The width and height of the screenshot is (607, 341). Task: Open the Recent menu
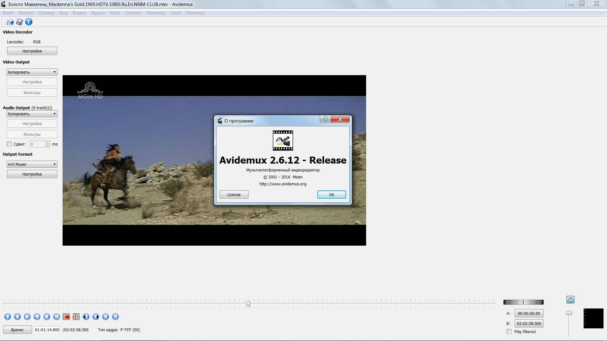(x=26, y=13)
